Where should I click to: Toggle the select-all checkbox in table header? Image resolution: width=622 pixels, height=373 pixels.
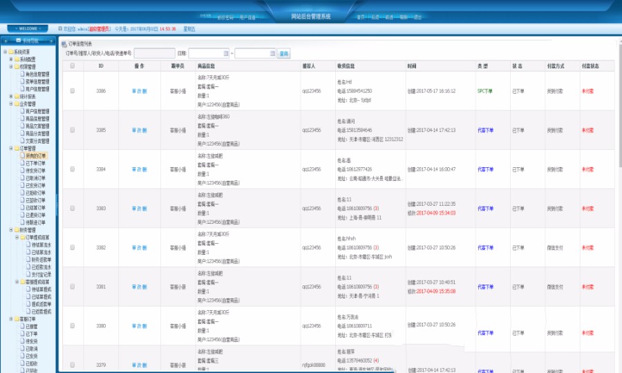72,66
